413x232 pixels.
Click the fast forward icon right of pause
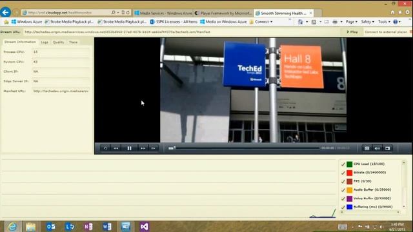[x=143, y=148]
